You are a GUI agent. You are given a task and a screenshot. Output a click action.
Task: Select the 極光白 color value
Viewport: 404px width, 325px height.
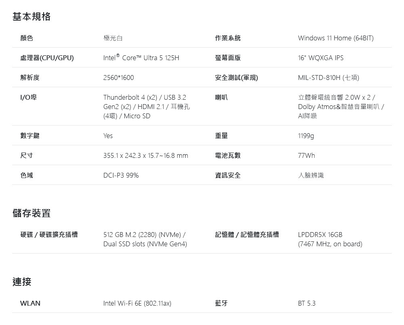point(113,38)
